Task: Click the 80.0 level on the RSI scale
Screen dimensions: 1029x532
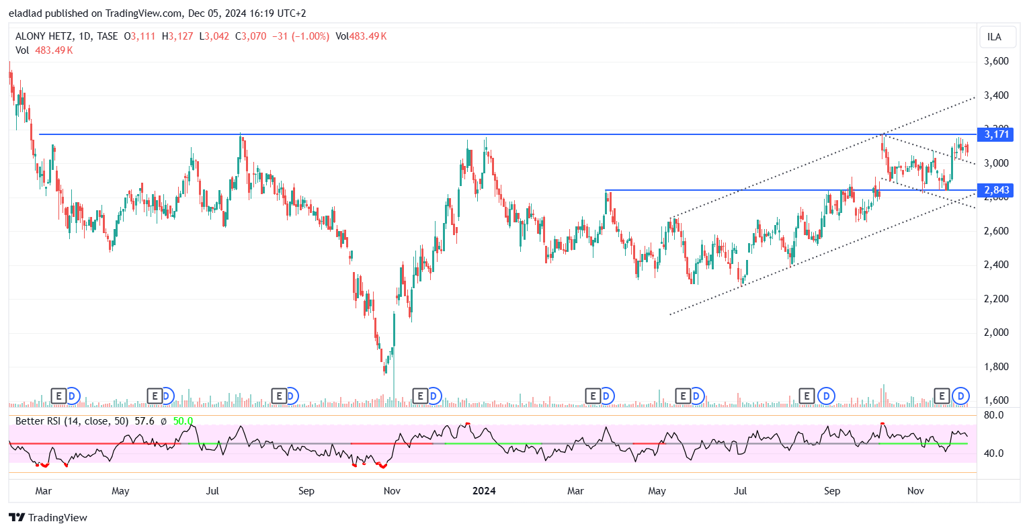Action: (x=993, y=415)
